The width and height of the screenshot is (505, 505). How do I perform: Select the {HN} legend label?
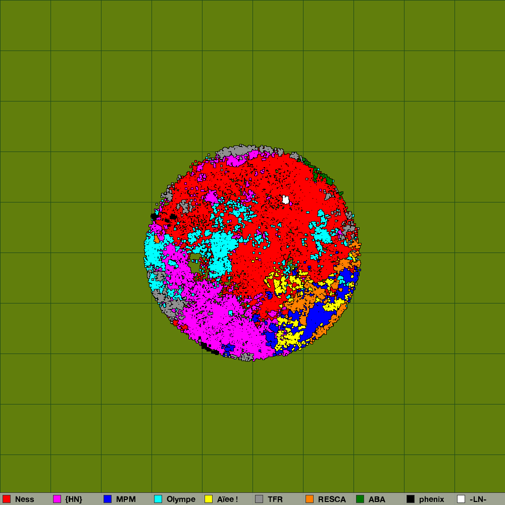point(74,499)
